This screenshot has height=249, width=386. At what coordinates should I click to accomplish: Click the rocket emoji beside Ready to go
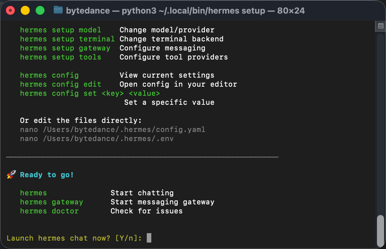pyautogui.click(x=11, y=175)
